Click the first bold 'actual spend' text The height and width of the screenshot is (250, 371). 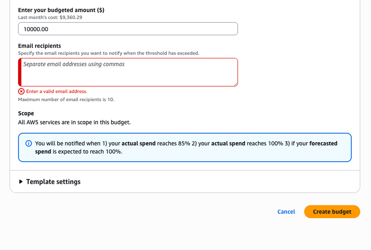pos(139,143)
